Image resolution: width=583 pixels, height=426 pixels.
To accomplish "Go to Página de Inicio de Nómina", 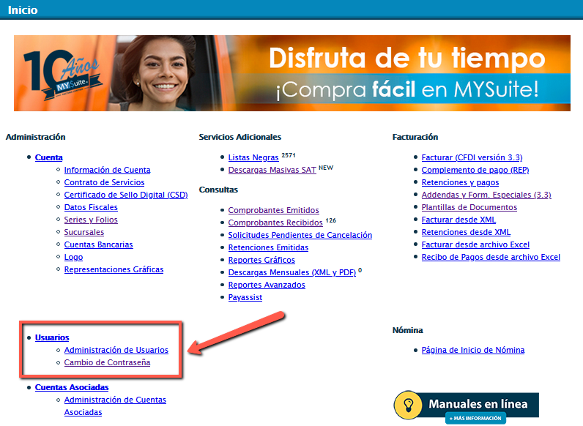I will (x=472, y=350).
